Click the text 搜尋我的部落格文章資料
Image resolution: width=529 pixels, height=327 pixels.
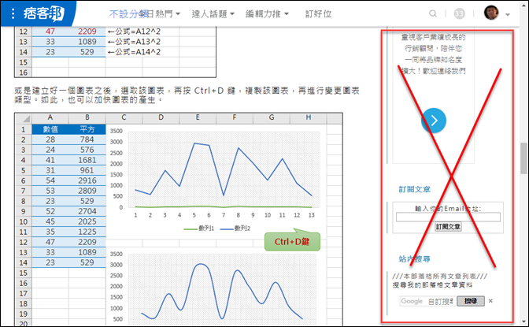pos(432,285)
